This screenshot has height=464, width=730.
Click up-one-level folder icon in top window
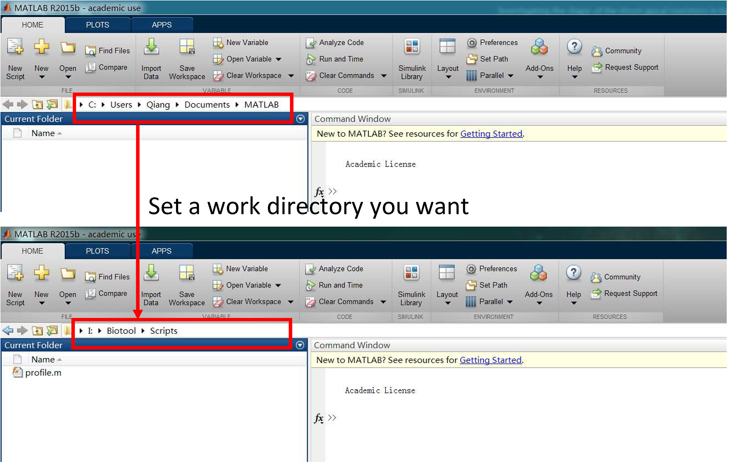tap(38, 104)
